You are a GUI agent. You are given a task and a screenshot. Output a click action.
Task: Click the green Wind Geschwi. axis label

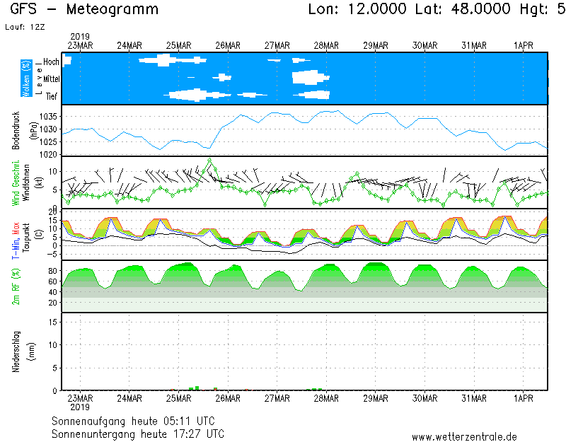[15, 182]
